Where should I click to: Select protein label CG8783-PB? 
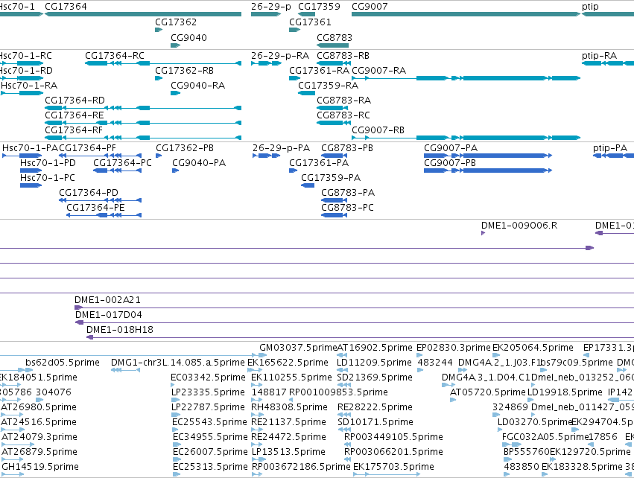(x=347, y=148)
